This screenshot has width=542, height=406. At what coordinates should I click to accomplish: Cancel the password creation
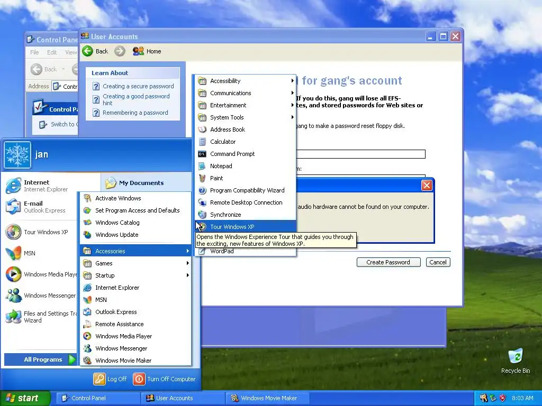click(438, 262)
